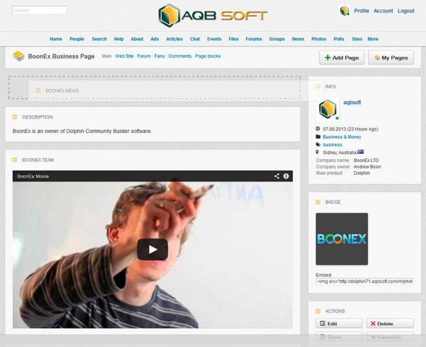Image resolution: width=426 pixels, height=347 pixels.
Task: Switch to the Forum tab
Action: coord(144,56)
